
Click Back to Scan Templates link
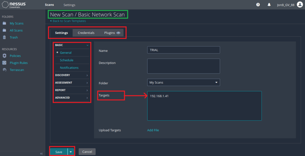[x=68, y=21]
